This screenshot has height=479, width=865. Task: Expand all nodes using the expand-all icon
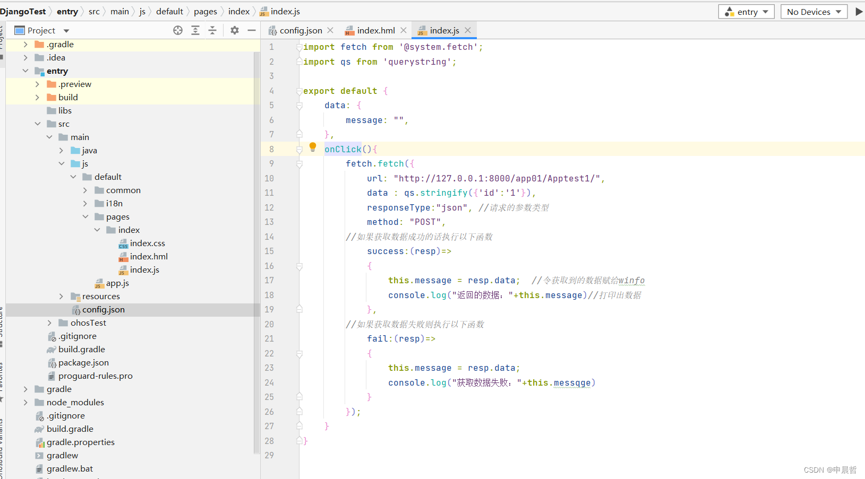(x=195, y=30)
